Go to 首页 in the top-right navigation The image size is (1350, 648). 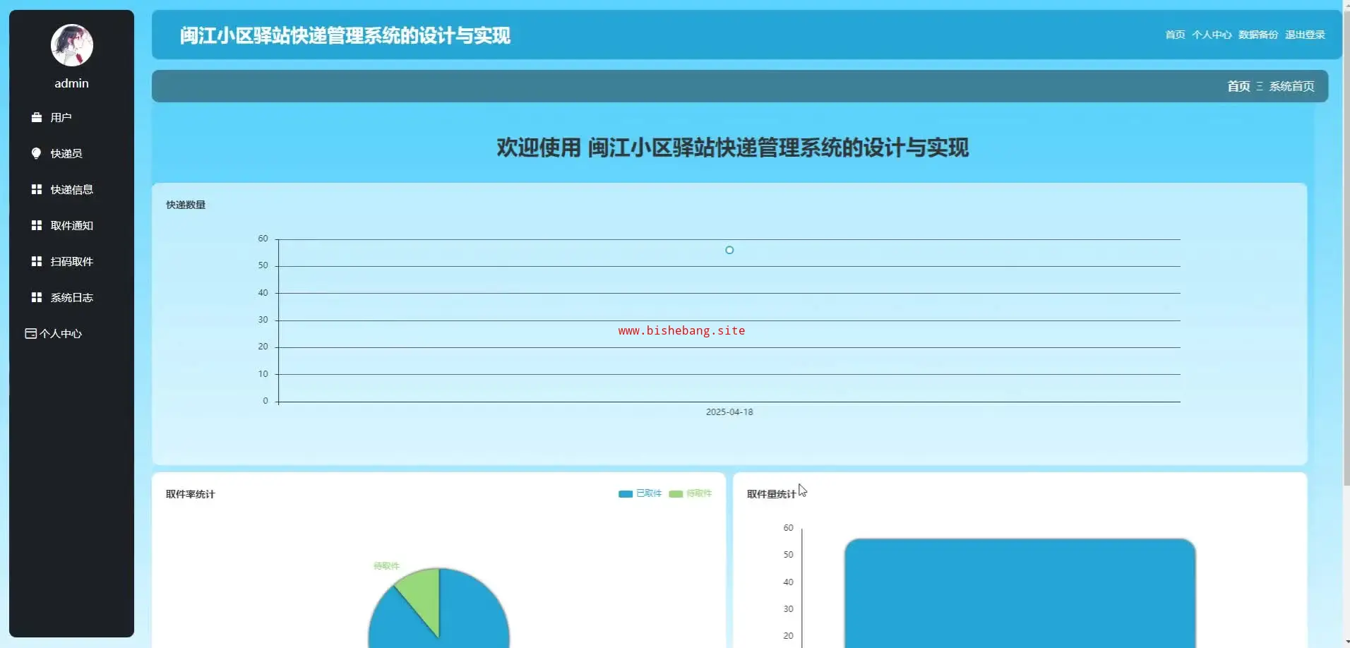1175,35
